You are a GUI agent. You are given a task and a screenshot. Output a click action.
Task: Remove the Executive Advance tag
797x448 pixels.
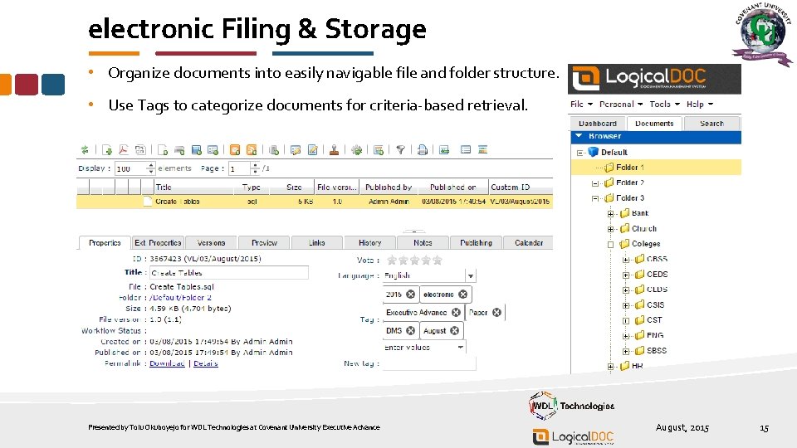[456, 313]
